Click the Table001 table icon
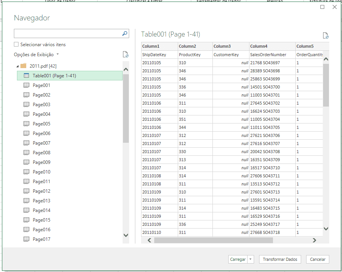Viewport: 342px width, 272px height. 26,75
